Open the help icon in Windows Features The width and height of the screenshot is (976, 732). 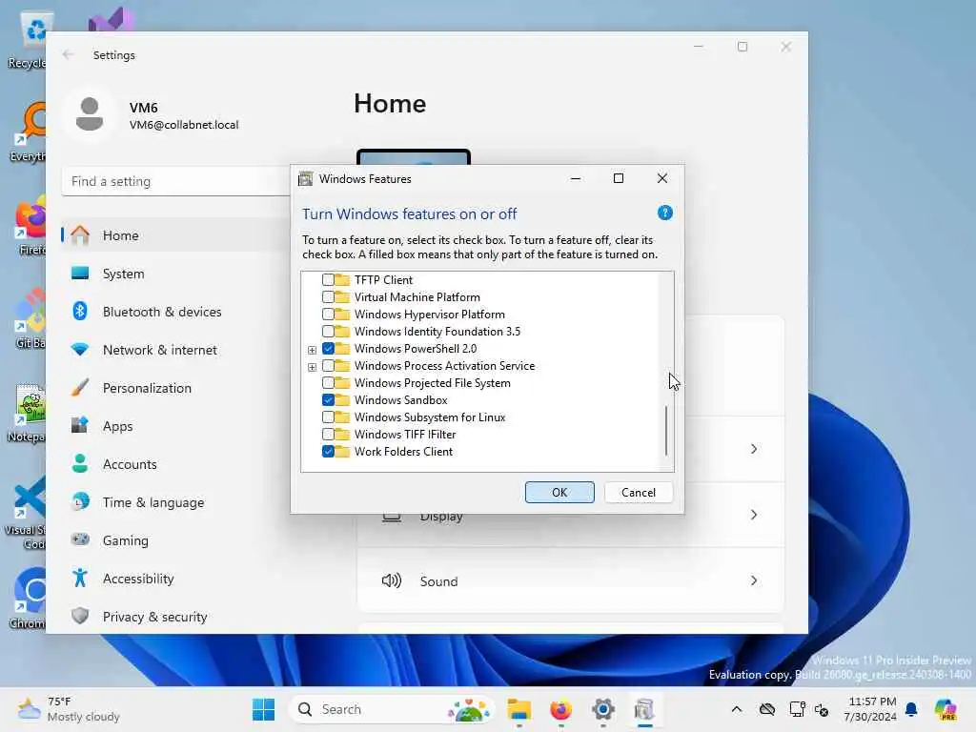click(x=664, y=213)
